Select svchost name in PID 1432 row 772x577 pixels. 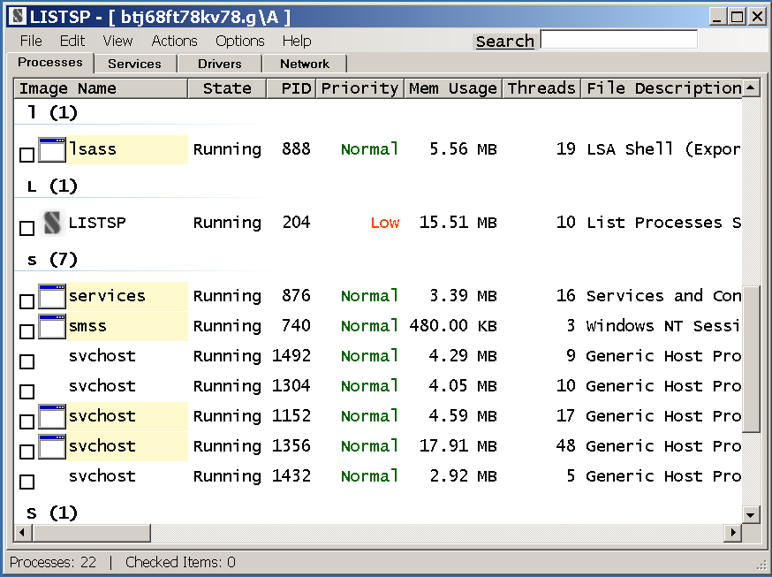102,476
